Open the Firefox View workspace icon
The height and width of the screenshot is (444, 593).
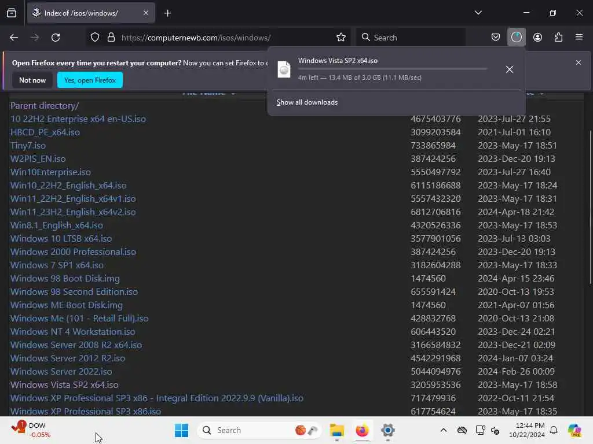pos(12,13)
